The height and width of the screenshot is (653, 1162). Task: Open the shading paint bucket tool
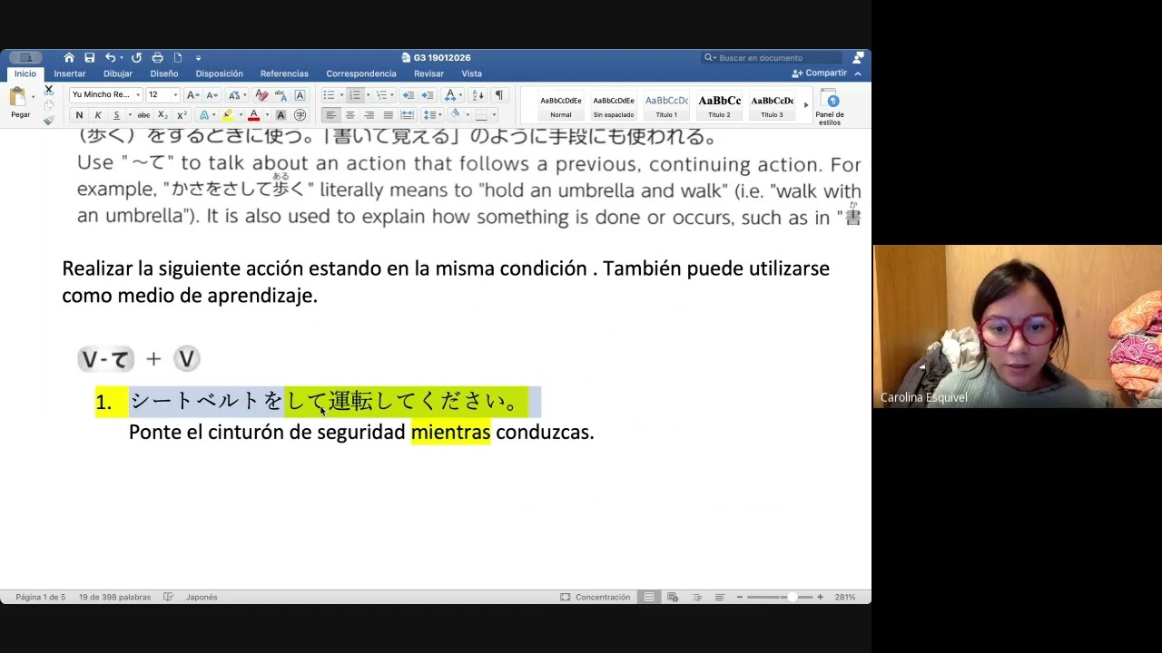point(456,114)
